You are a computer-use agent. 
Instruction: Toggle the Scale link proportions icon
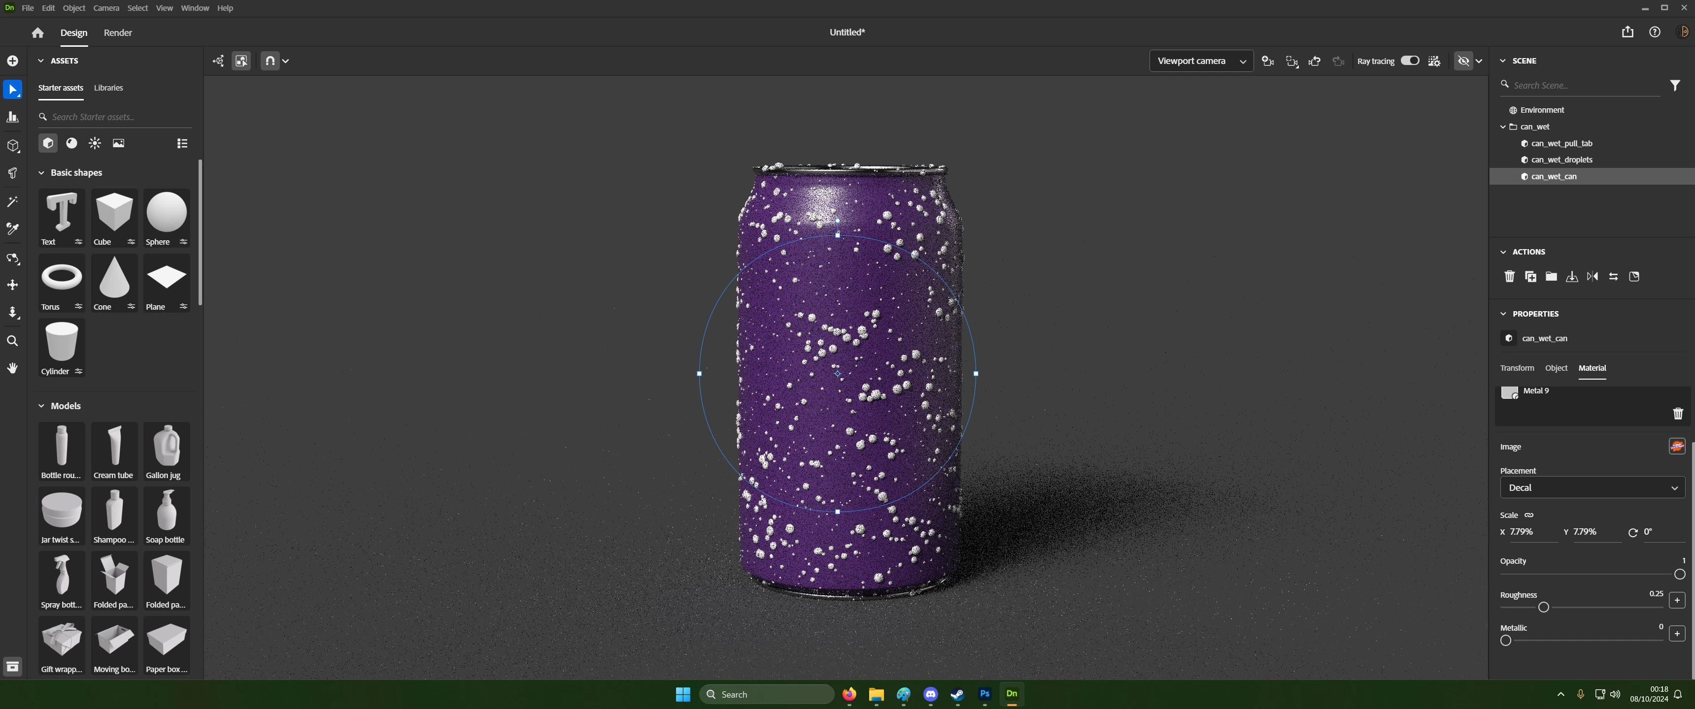pos(1529,515)
